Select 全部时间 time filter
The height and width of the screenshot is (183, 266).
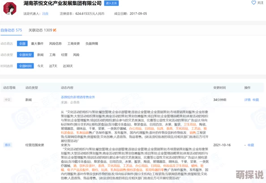click(25, 66)
